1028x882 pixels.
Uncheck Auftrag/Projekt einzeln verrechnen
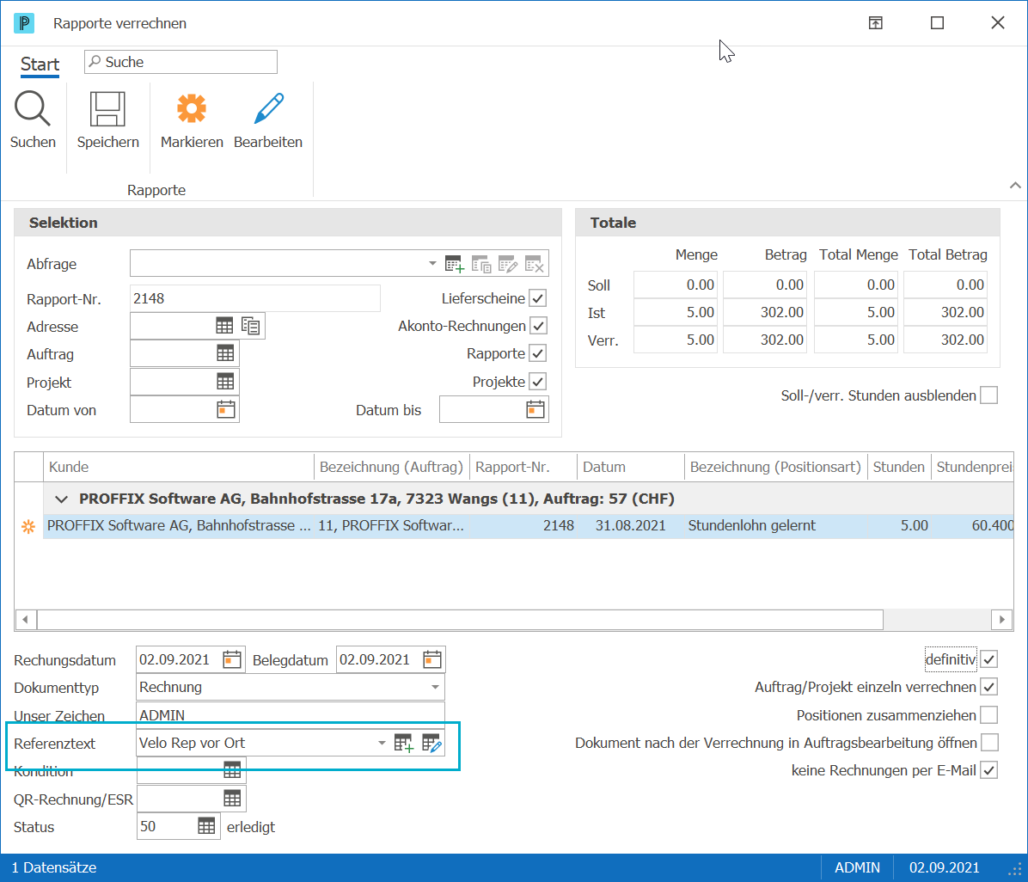pos(988,687)
